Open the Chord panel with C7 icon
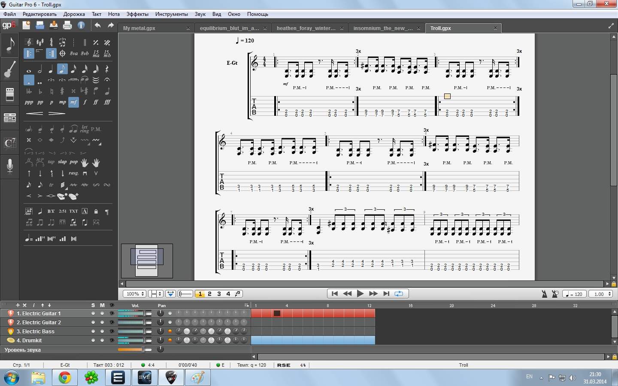The image size is (618, 386). pos(10,142)
